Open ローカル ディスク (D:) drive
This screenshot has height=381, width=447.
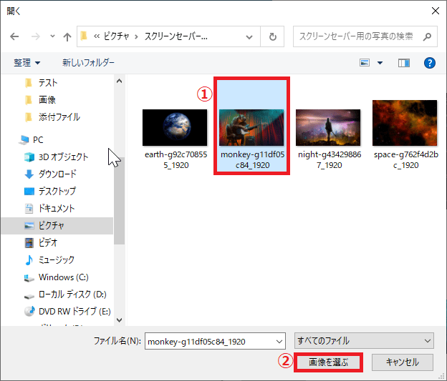(72, 295)
